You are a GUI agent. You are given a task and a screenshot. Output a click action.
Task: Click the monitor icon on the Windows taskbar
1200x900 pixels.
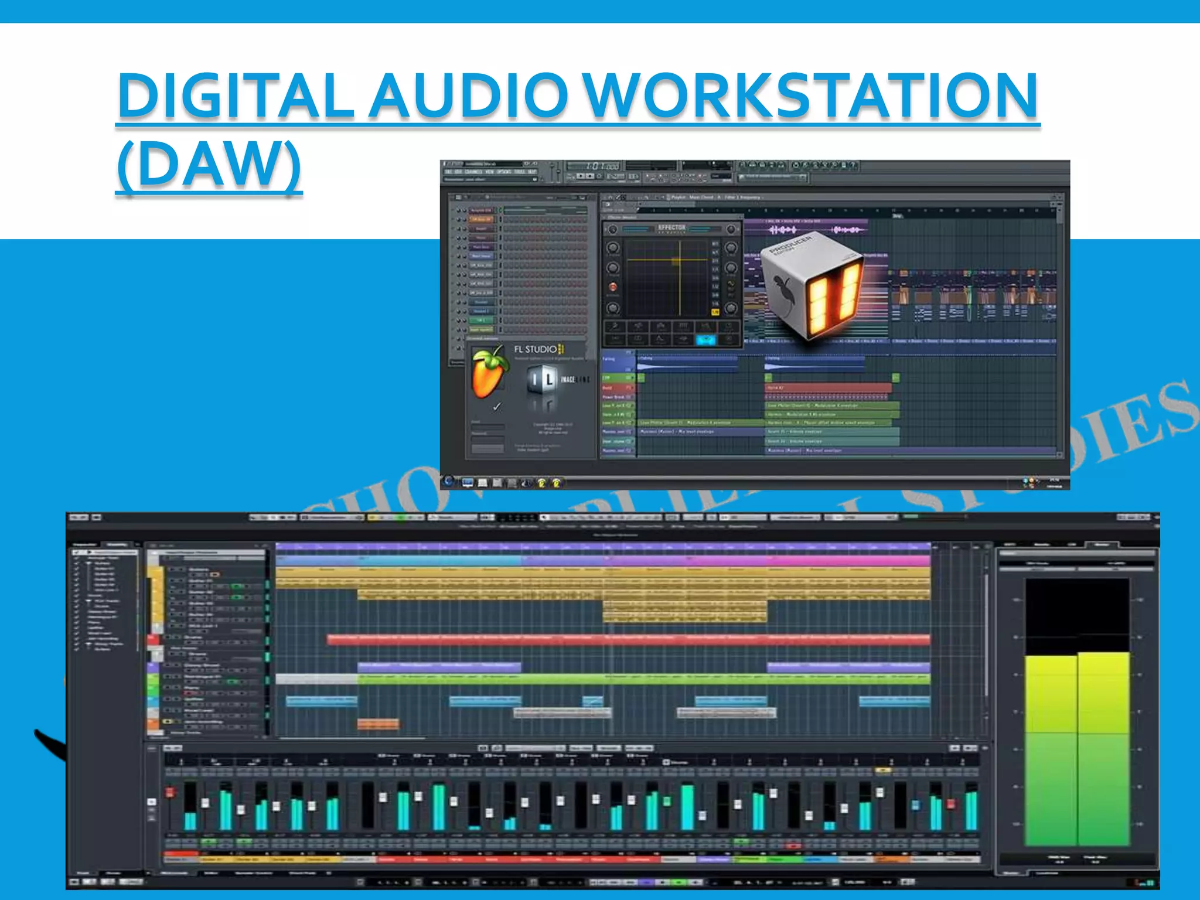[x=468, y=483]
